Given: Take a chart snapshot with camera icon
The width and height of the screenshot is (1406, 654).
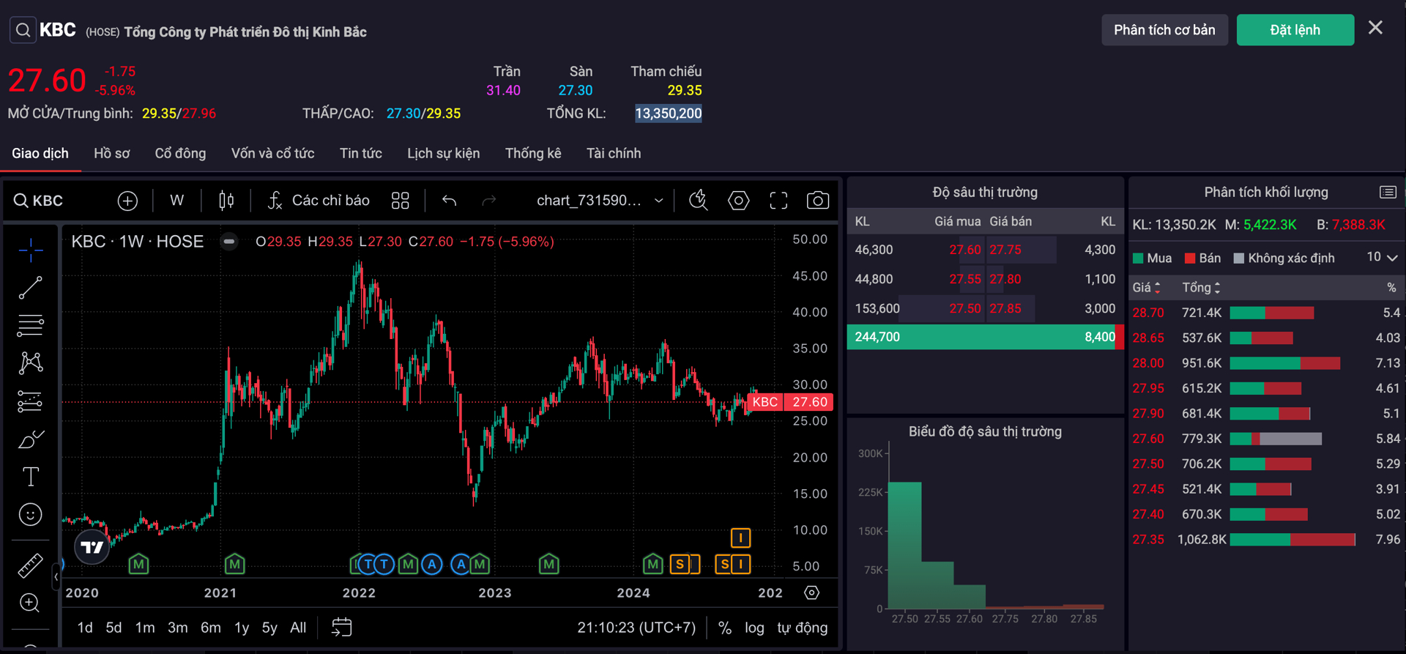Looking at the screenshot, I should click(817, 201).
